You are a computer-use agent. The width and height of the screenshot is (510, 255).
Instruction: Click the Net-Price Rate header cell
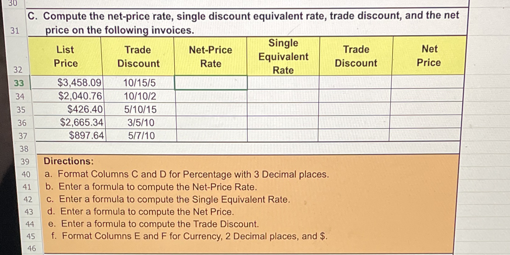coord(211,56)
